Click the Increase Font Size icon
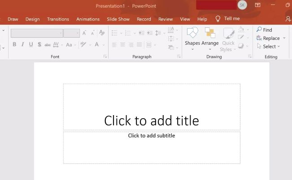This screenshot has width=292, height=180. 84,33
